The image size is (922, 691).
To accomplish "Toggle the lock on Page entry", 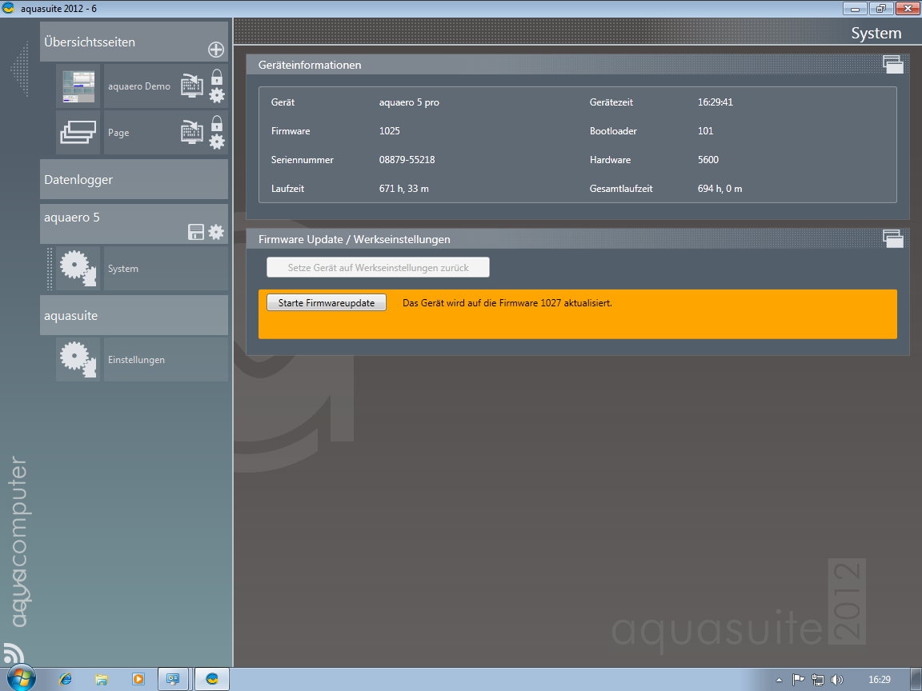I will click(x=217, y=123).
